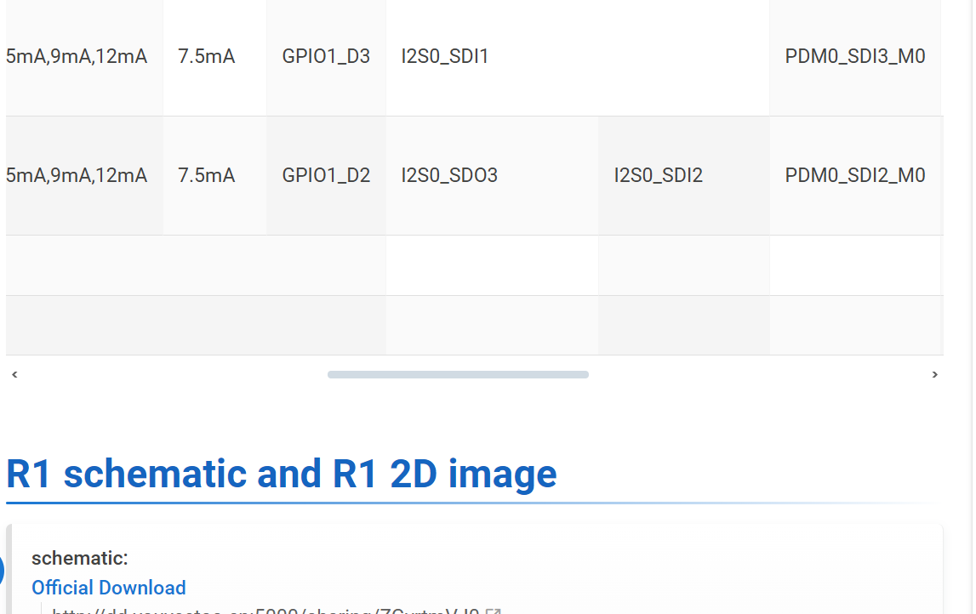Click the left scroll arrow of the table

click(x=14, y=374)
